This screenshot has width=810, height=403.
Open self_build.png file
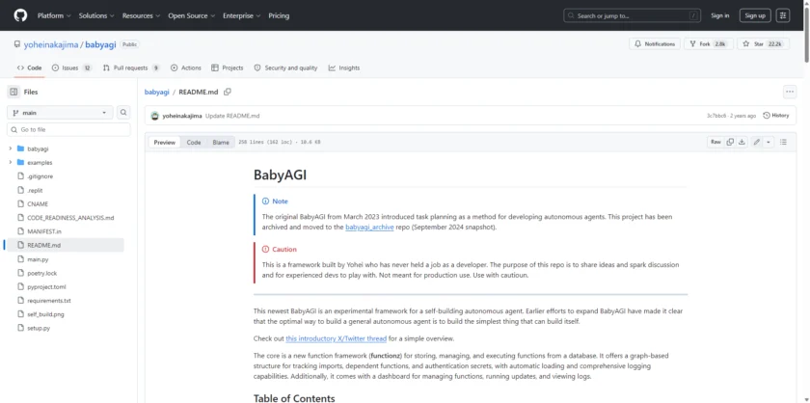click(45, 314)
